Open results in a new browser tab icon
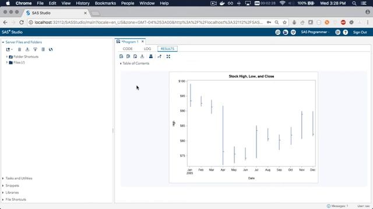The width and height of the screenshot is (373, 209). point(160,56)
